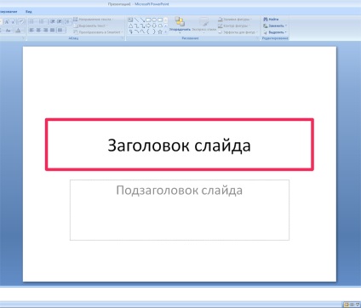Move the shapes gallery down one row
The width and height of the screenshot is (361, 308).
(165, 26)
